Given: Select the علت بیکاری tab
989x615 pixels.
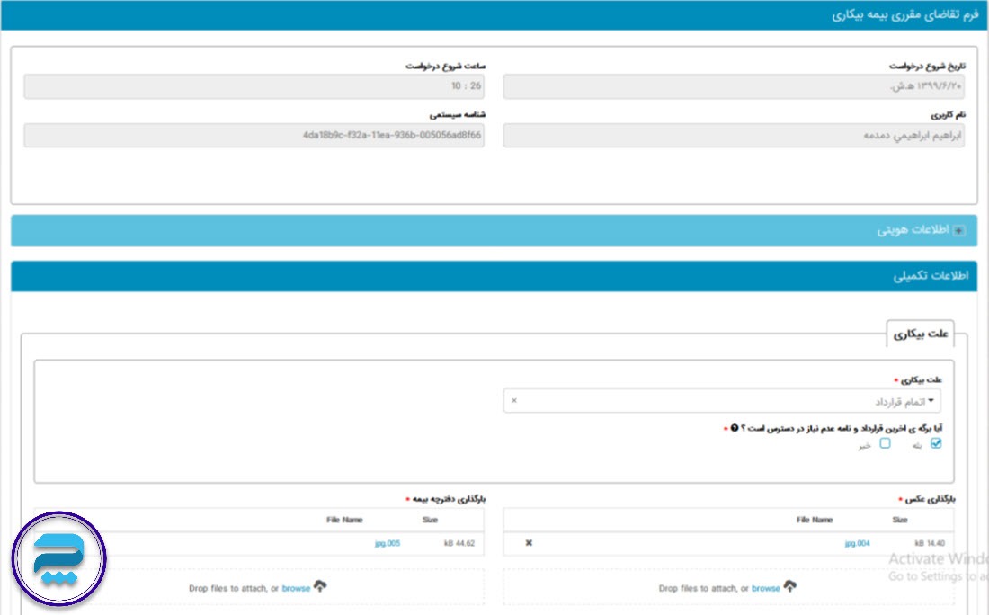Looking at the screenshot, I should point(920,334).
